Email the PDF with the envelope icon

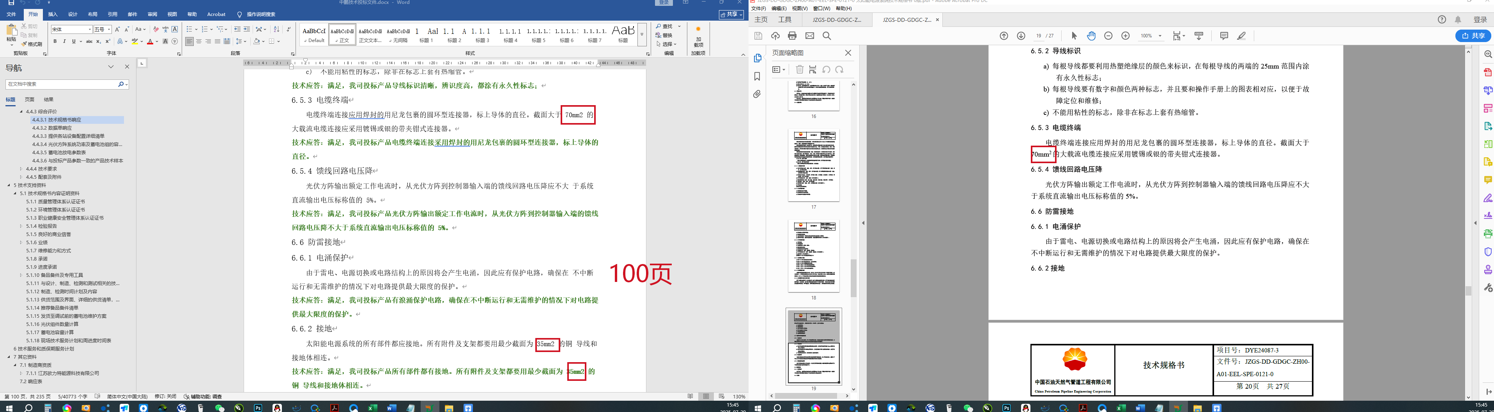point(810,36)
